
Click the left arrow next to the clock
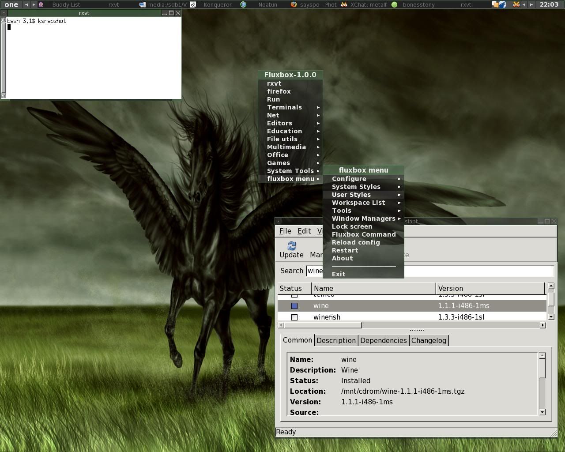(524, 4)
